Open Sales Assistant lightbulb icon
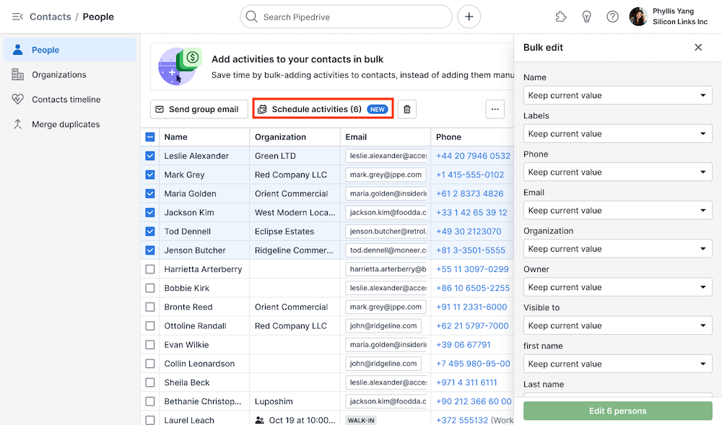 (587, 17)
